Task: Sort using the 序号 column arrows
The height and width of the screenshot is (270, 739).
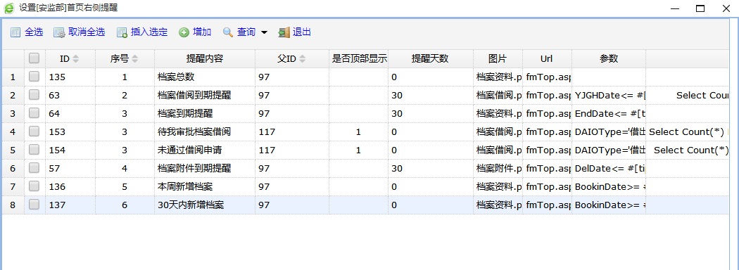Action: pos(135,59)
